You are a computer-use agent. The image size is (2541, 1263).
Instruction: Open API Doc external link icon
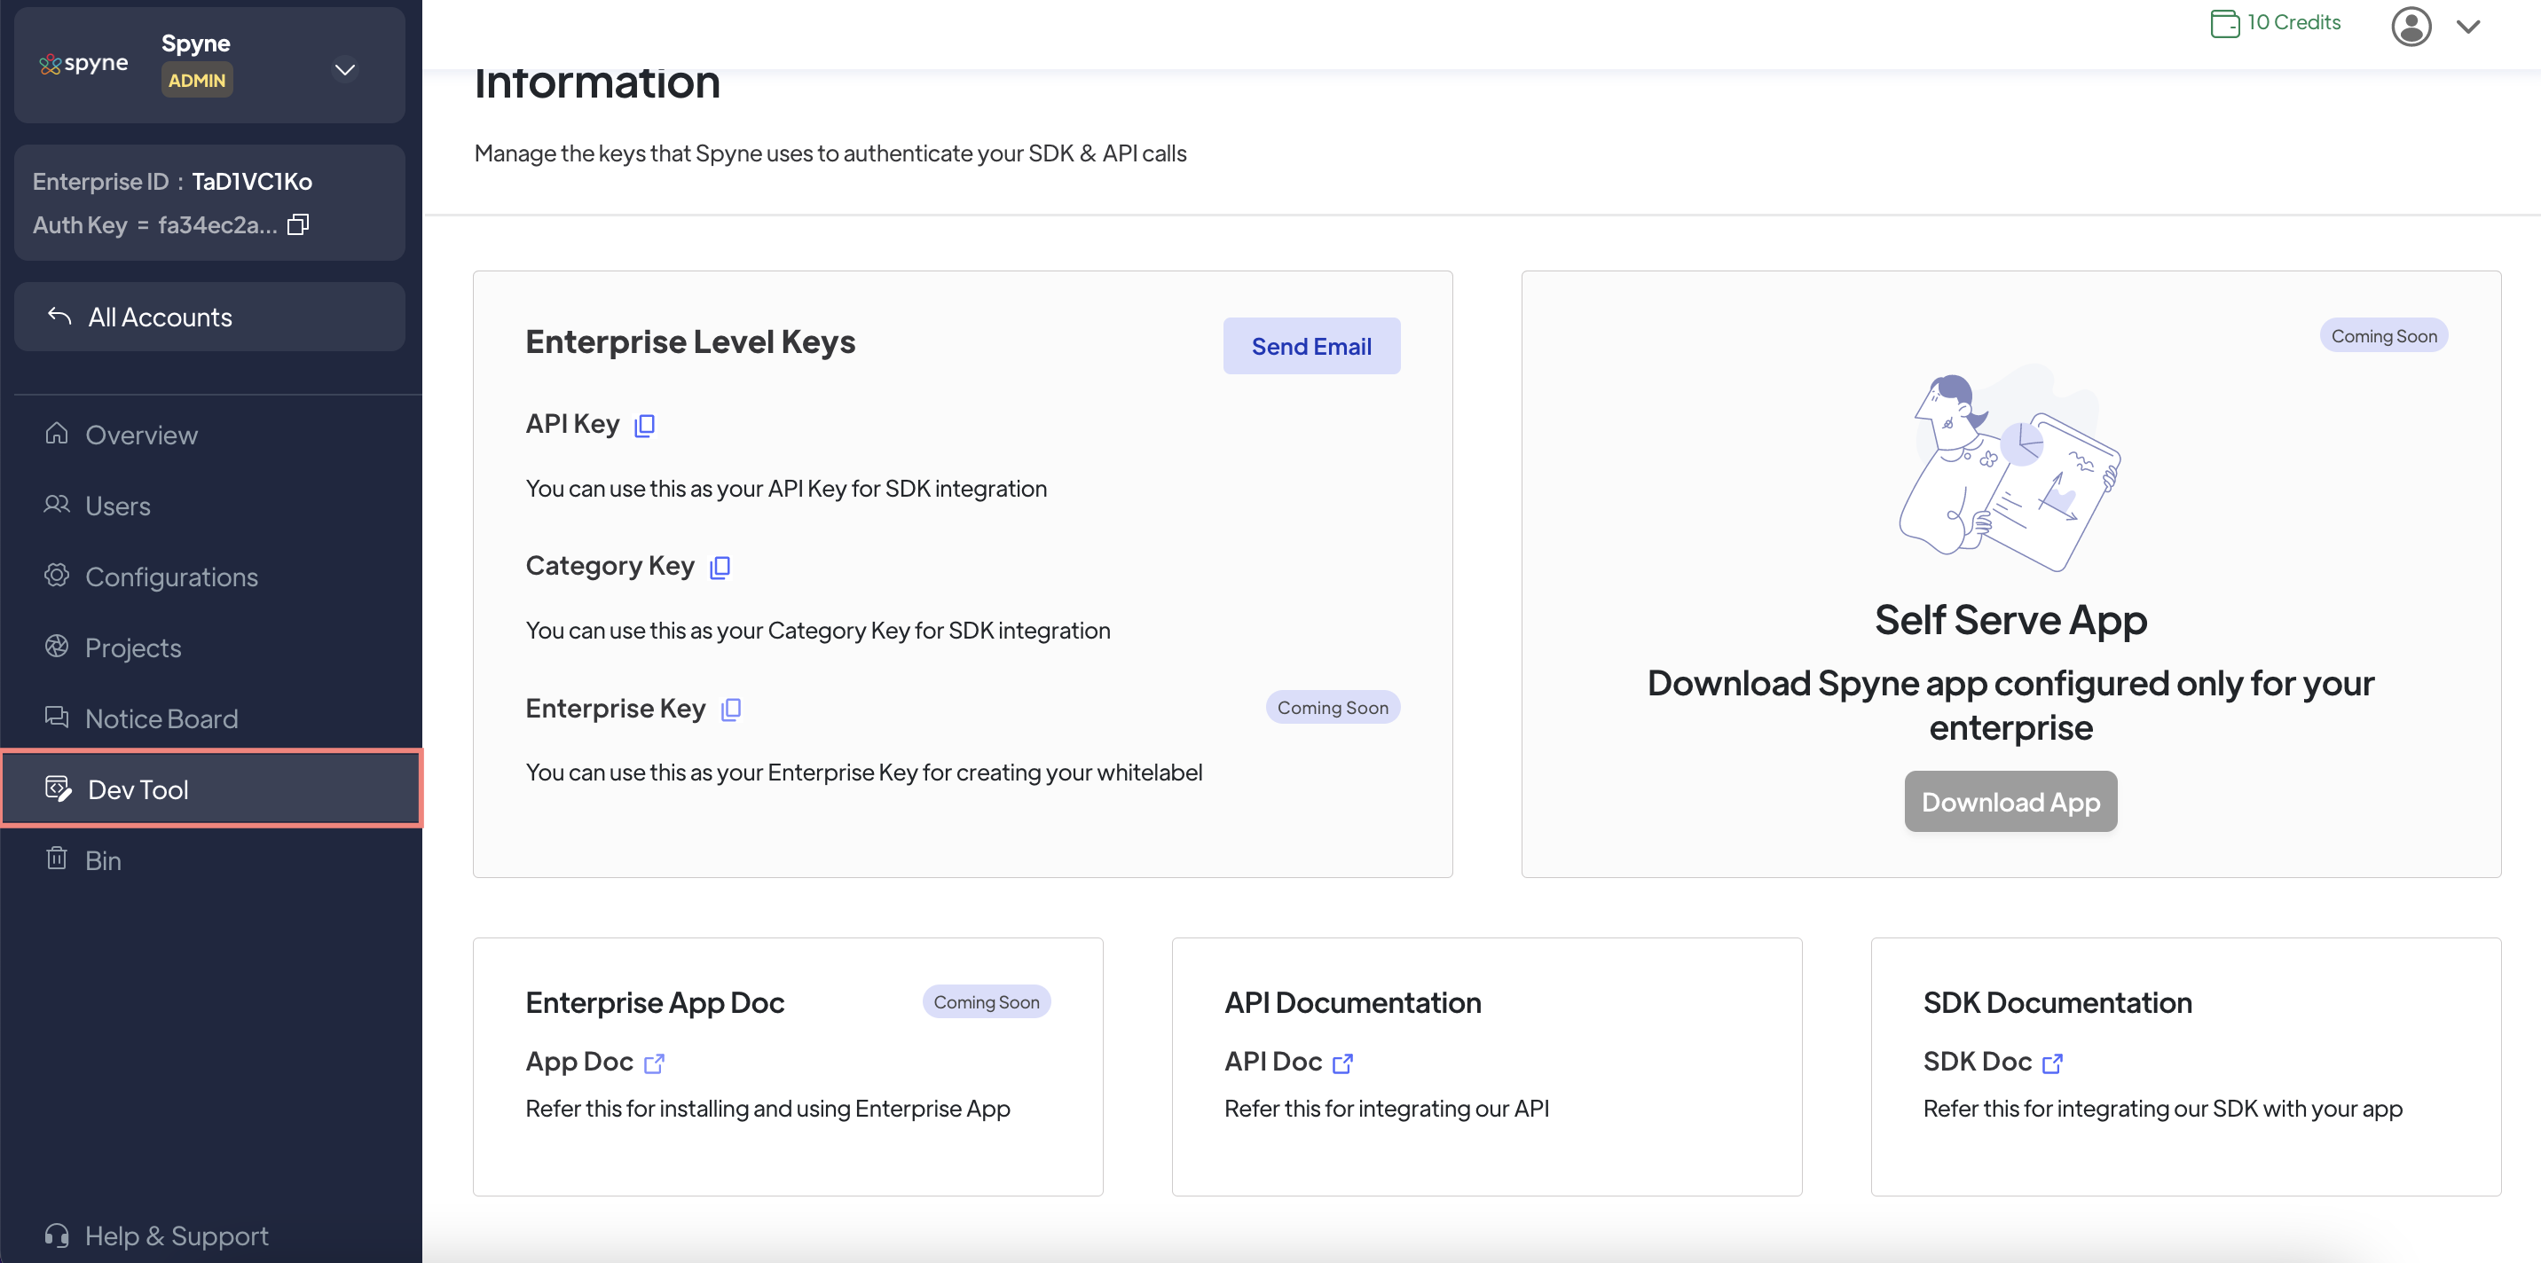tap(1342, 1063)
